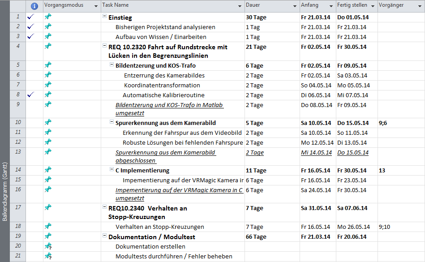Click pin-question icon for Modultests durchführen
The image size is (425, 262).
coord(48,256)
